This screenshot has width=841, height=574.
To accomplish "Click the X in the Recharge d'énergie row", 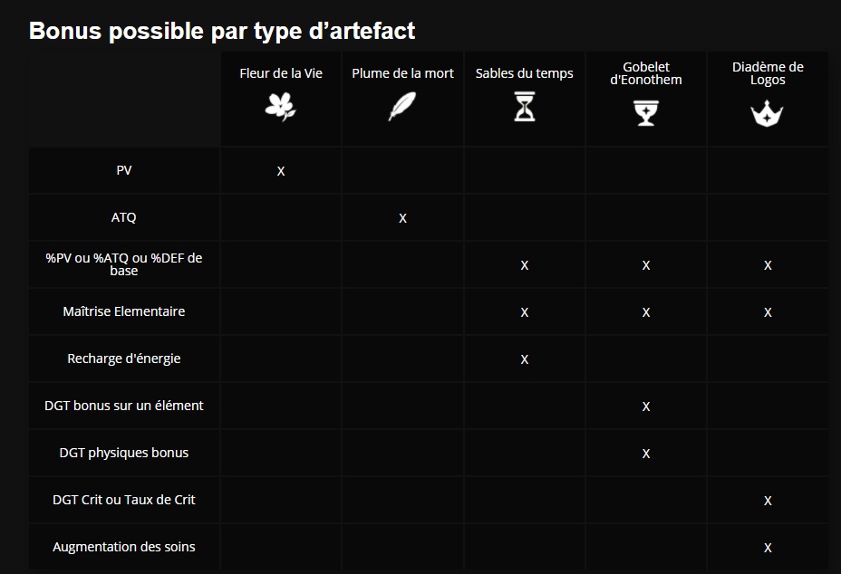I will point(524,359).
